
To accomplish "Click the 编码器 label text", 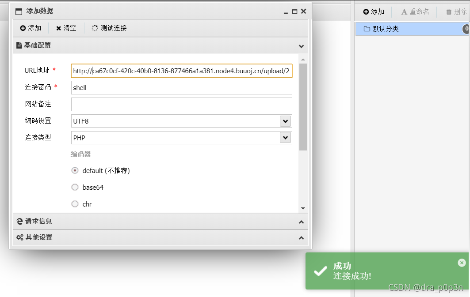I will coord(80,154).
